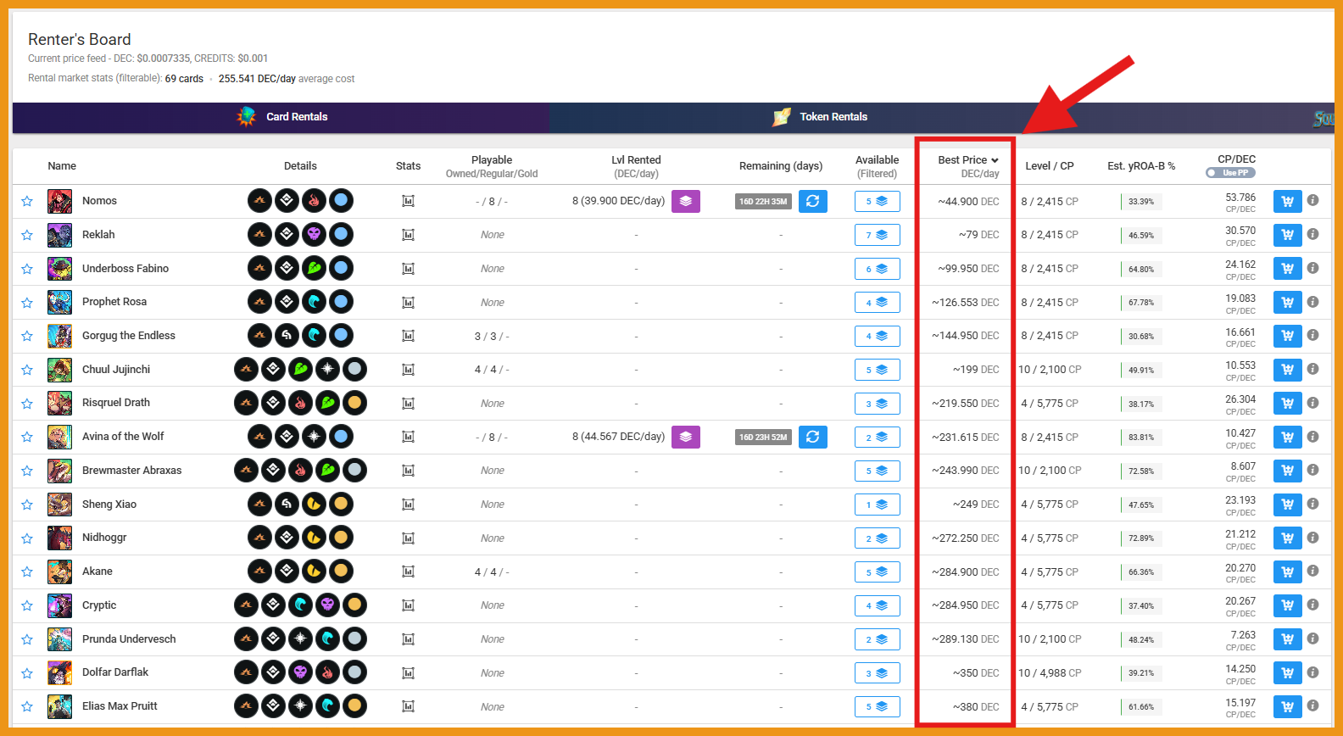This screenshot has width=1343, height=736.
Task: Open the Chuul Jujinchi card name
Action: click(x=116, y=370)
